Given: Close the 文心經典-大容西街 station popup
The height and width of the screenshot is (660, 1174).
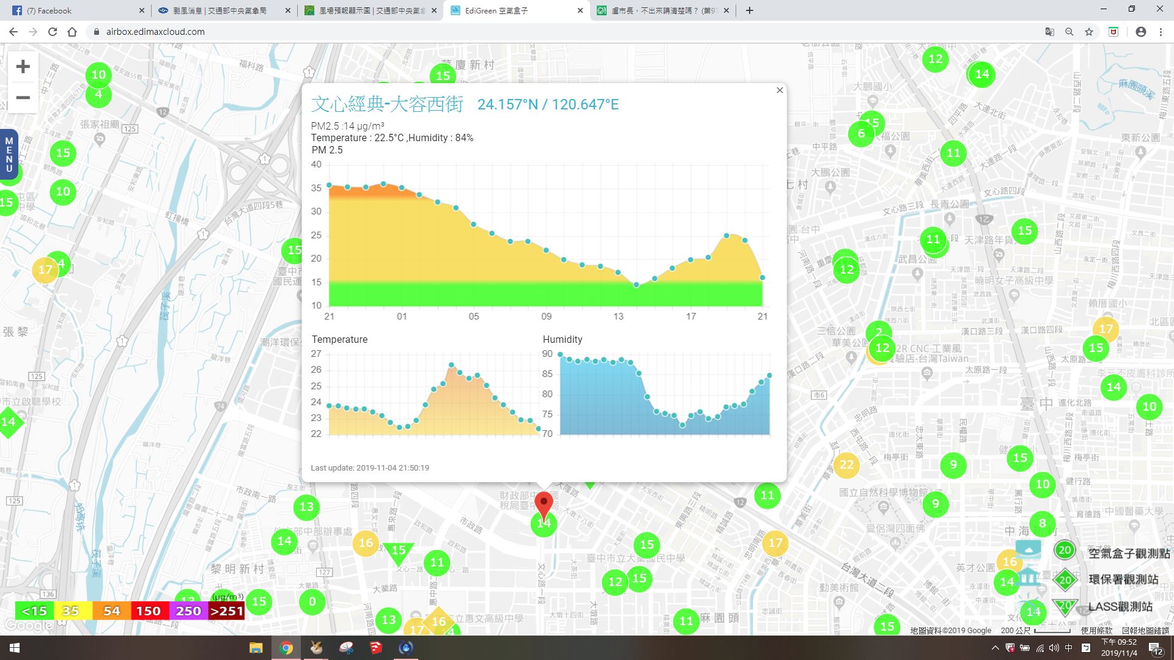Looking at the screenshot, I should pyautogui.click(x=779, y=90).
